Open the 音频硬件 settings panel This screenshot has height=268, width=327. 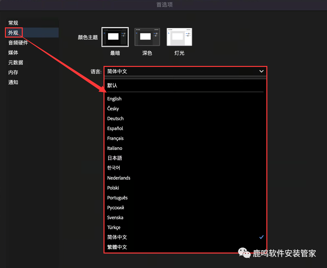pos(18,43)
